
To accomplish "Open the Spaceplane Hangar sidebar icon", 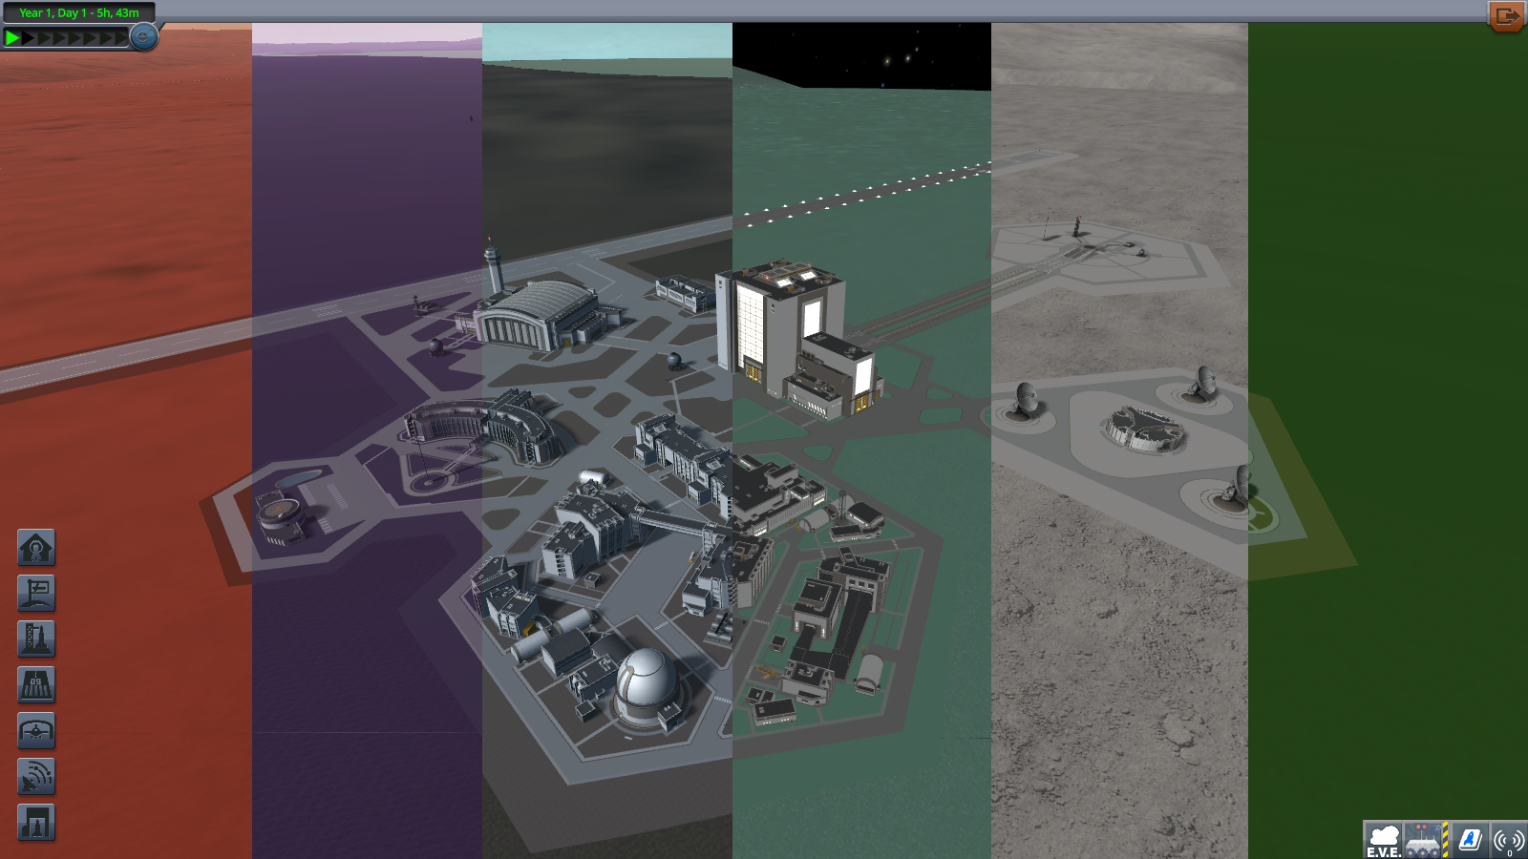I will (x=36, y=731).
